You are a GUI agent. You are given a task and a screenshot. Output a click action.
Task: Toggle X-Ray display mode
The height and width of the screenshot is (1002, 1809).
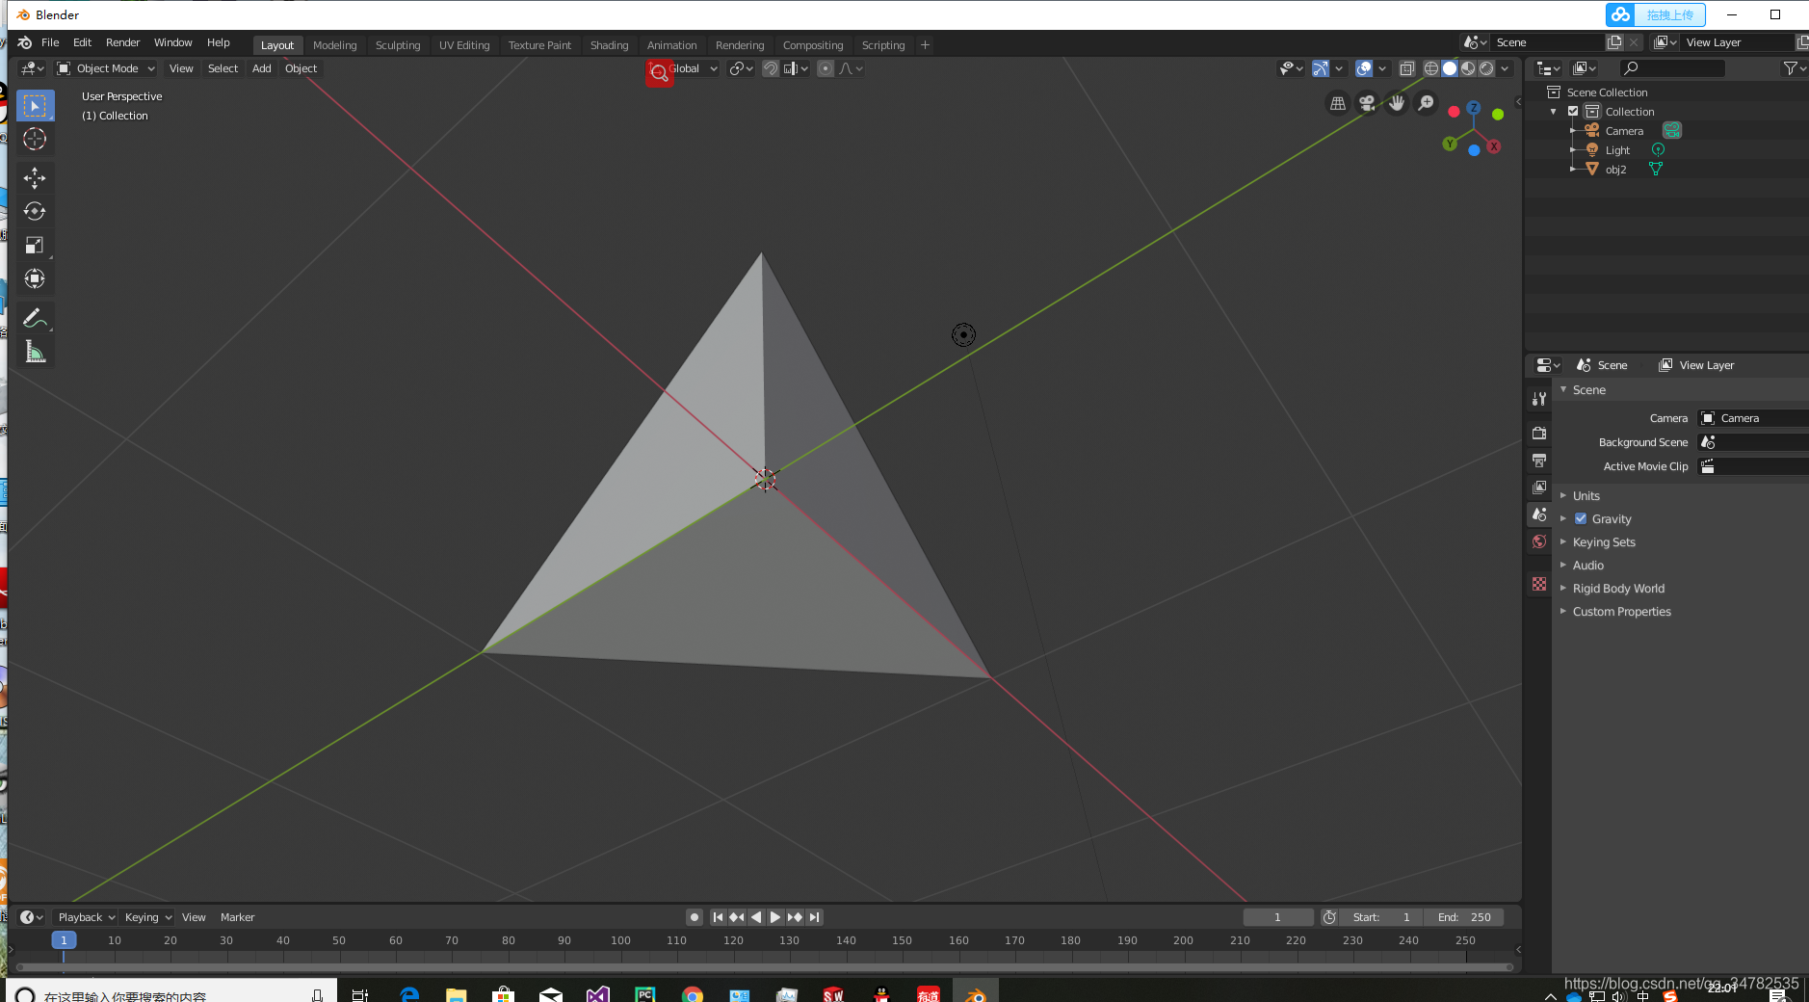pos(1406,68)
